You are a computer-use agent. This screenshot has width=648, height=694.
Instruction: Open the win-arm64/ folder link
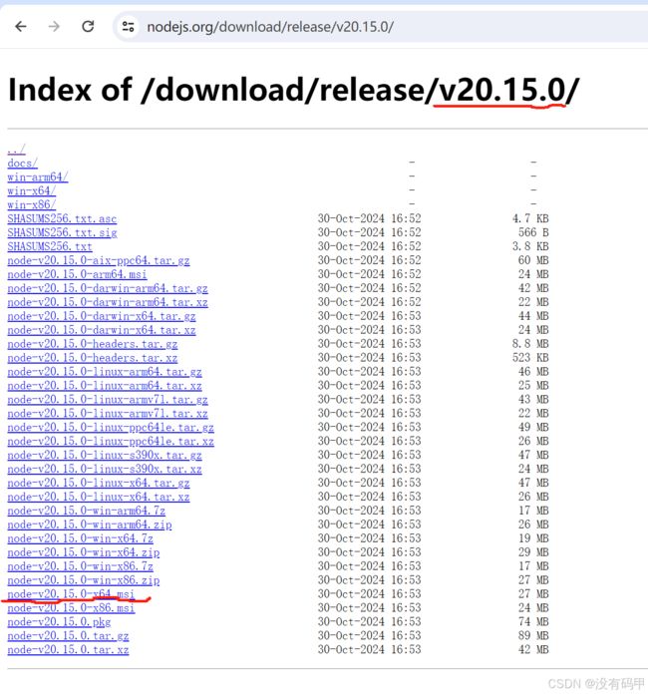[38, 177]
